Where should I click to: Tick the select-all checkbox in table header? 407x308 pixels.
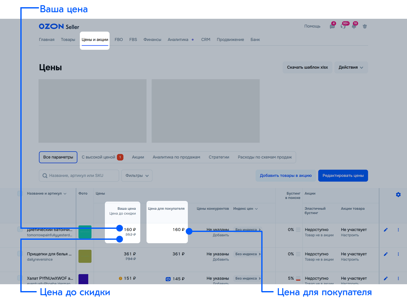pyautogui.click(x=20, y=193)
